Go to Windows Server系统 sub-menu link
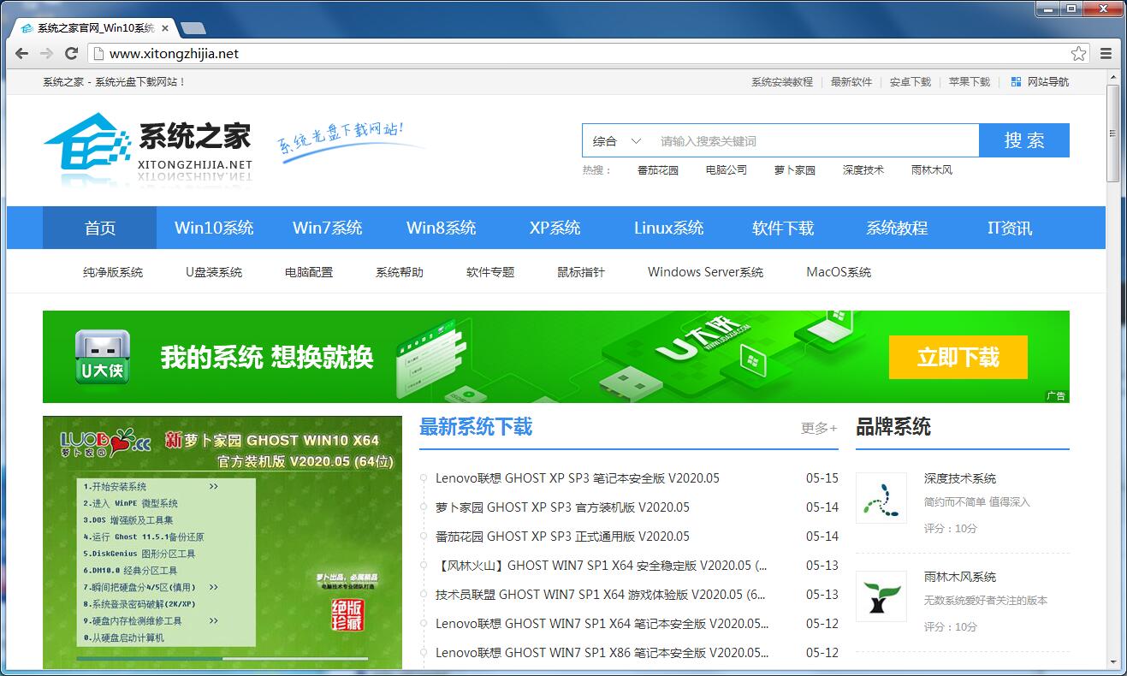1127x676 pixels. click(x=706, y=272)
